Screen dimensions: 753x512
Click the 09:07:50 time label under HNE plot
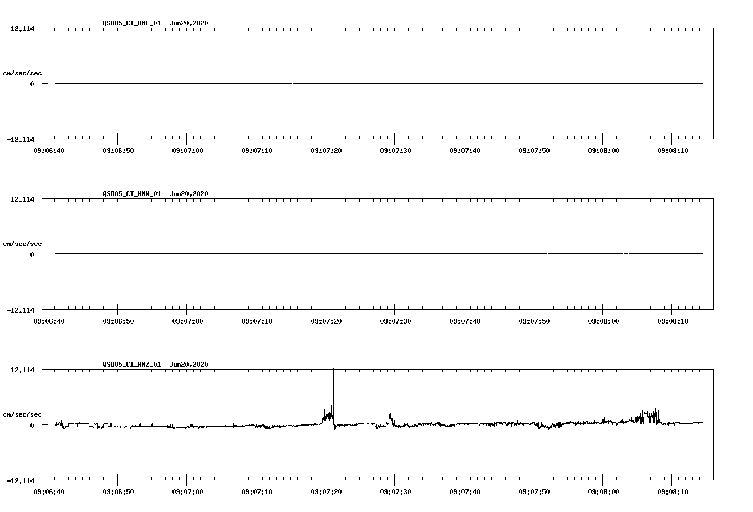click(534, 151)
